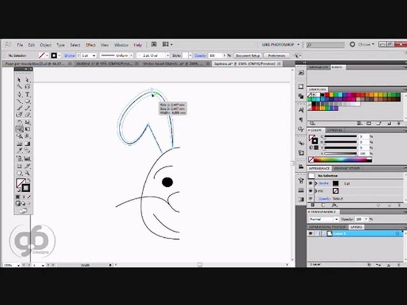Adjust the K slider in Color panel
Image resolution: width=407 pixels, height=305 pixels.
340,153
